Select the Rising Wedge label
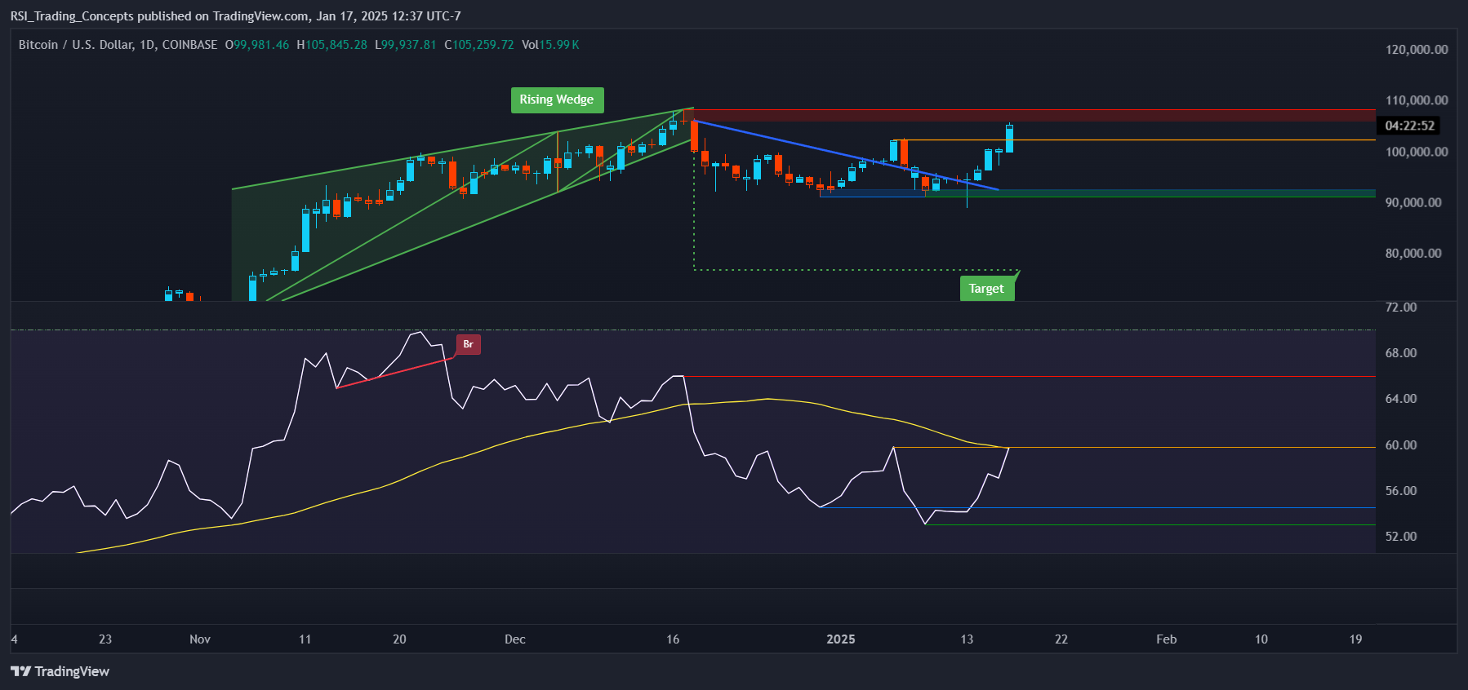1468x690 pixels. [x=557, y=100]
